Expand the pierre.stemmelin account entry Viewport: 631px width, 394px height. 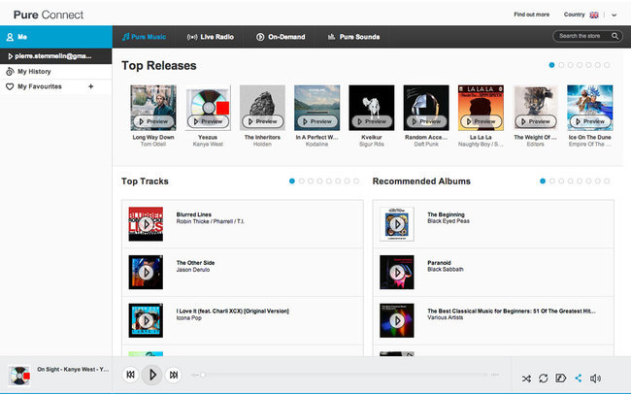56,56
